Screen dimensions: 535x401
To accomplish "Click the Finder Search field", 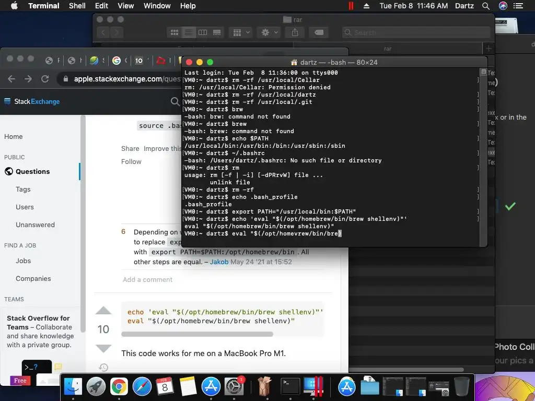I will 415,32.
